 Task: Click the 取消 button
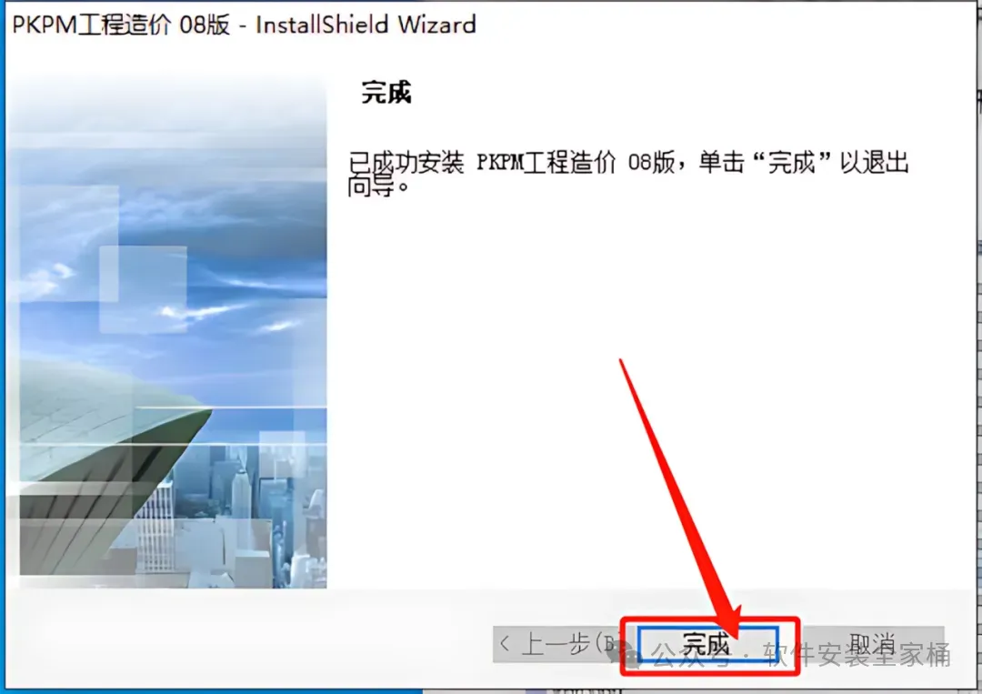874,645
